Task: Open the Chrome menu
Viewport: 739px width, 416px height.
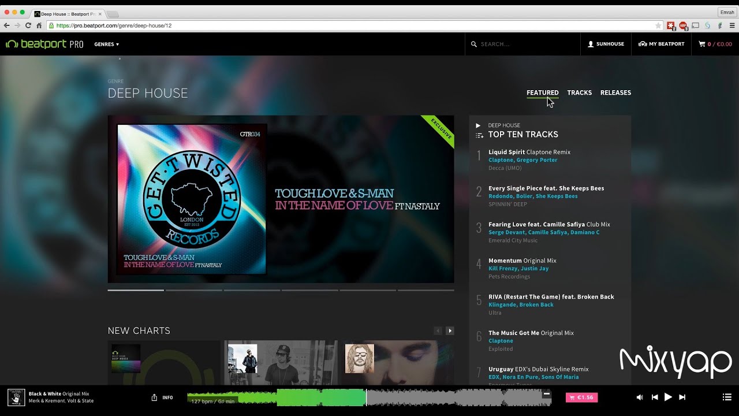Action: (732, 25)
